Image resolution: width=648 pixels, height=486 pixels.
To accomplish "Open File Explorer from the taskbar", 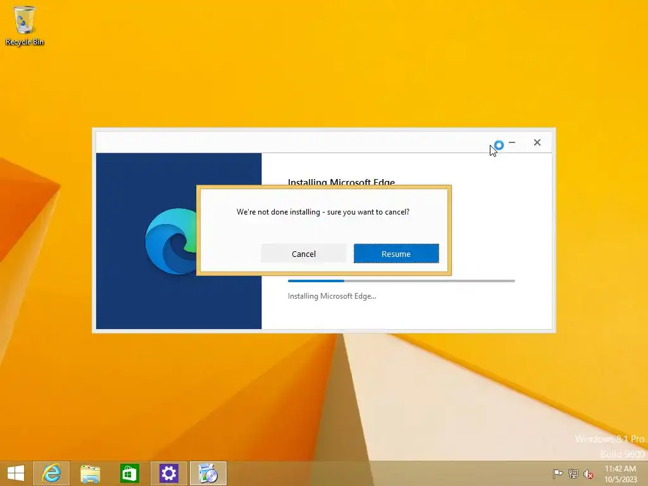I will click(90, 473).
